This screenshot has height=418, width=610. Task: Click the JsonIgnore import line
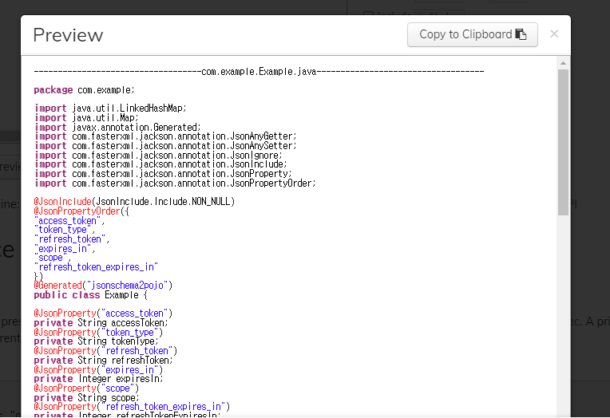pyautogui.click(x=158, y=155)
